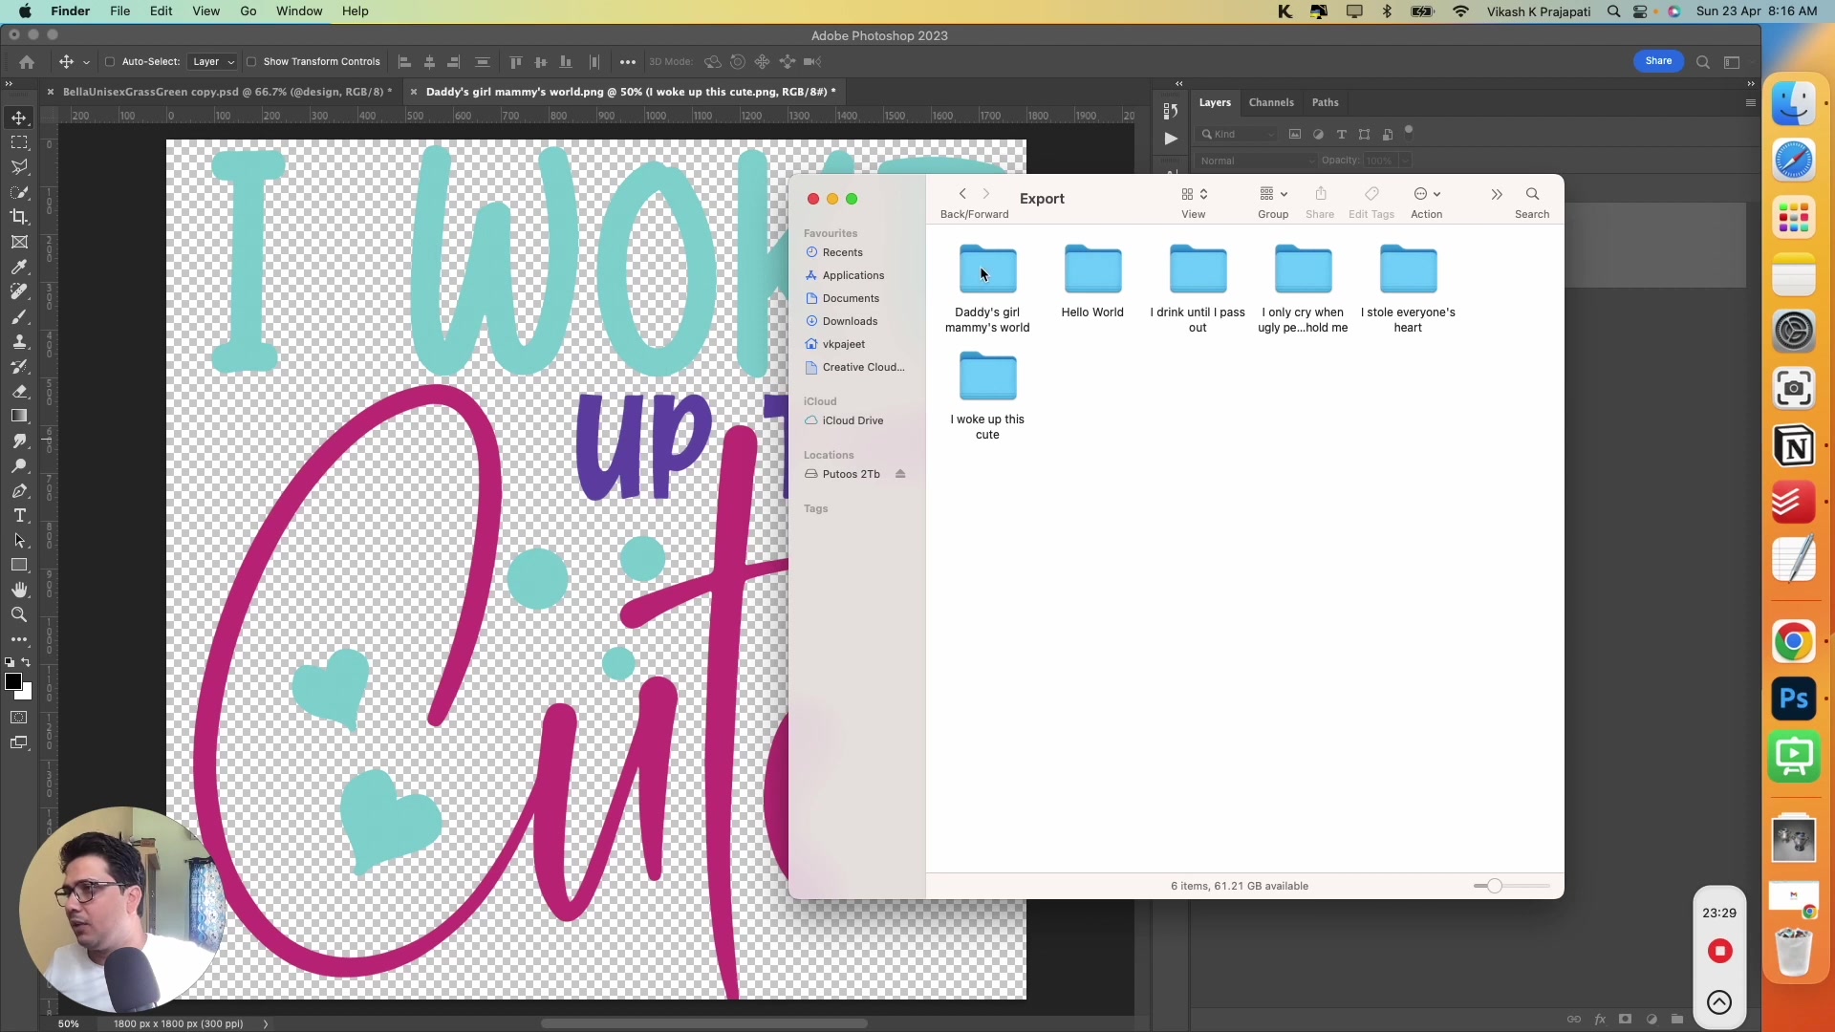Open the Window menu
This screenshot has width=1835, height=1032.
(x=298, y=11)
